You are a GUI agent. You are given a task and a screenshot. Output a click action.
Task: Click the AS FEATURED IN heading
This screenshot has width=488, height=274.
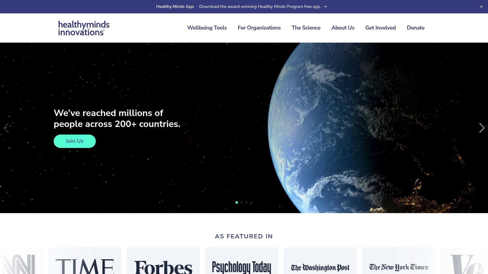pos(244,236)
